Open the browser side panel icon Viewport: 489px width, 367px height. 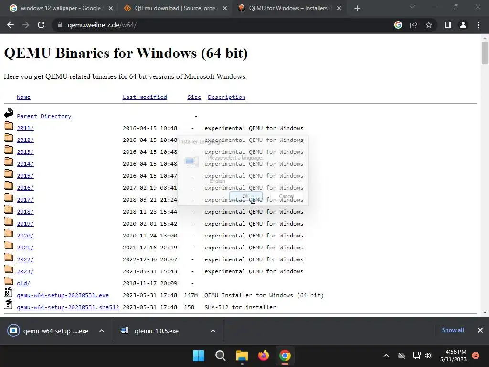(x=448, y=25)
